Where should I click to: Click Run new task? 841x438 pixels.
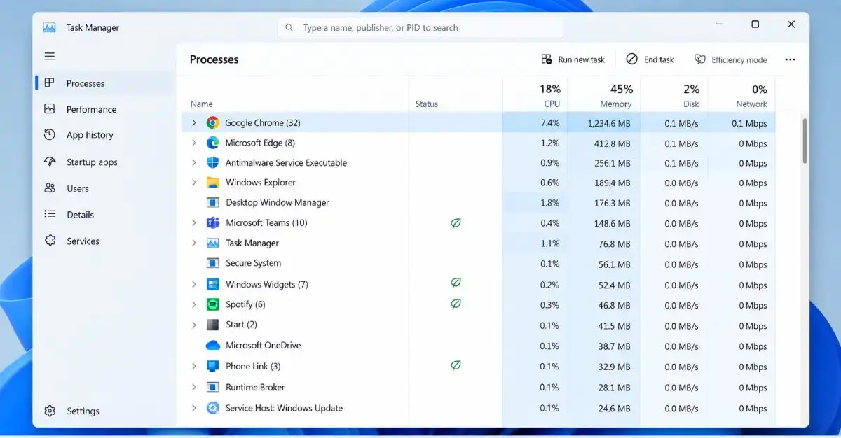[573, 59]
